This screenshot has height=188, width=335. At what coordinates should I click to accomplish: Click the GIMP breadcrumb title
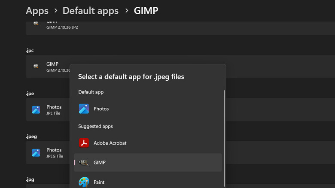pyautogui.click(x=146, y=11)
